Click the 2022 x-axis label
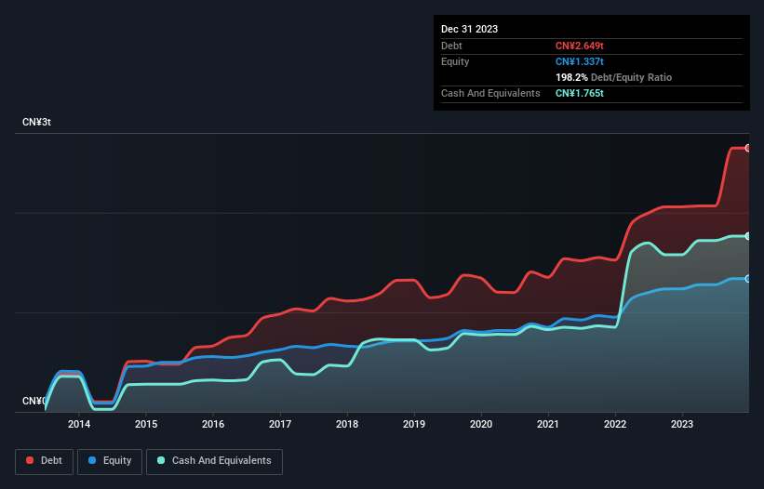 click(615, 424)
